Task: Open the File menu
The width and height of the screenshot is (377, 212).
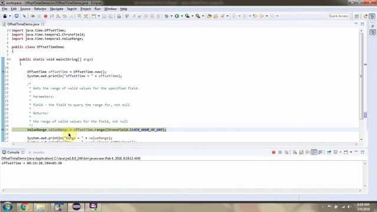Action: click(5, 9)
